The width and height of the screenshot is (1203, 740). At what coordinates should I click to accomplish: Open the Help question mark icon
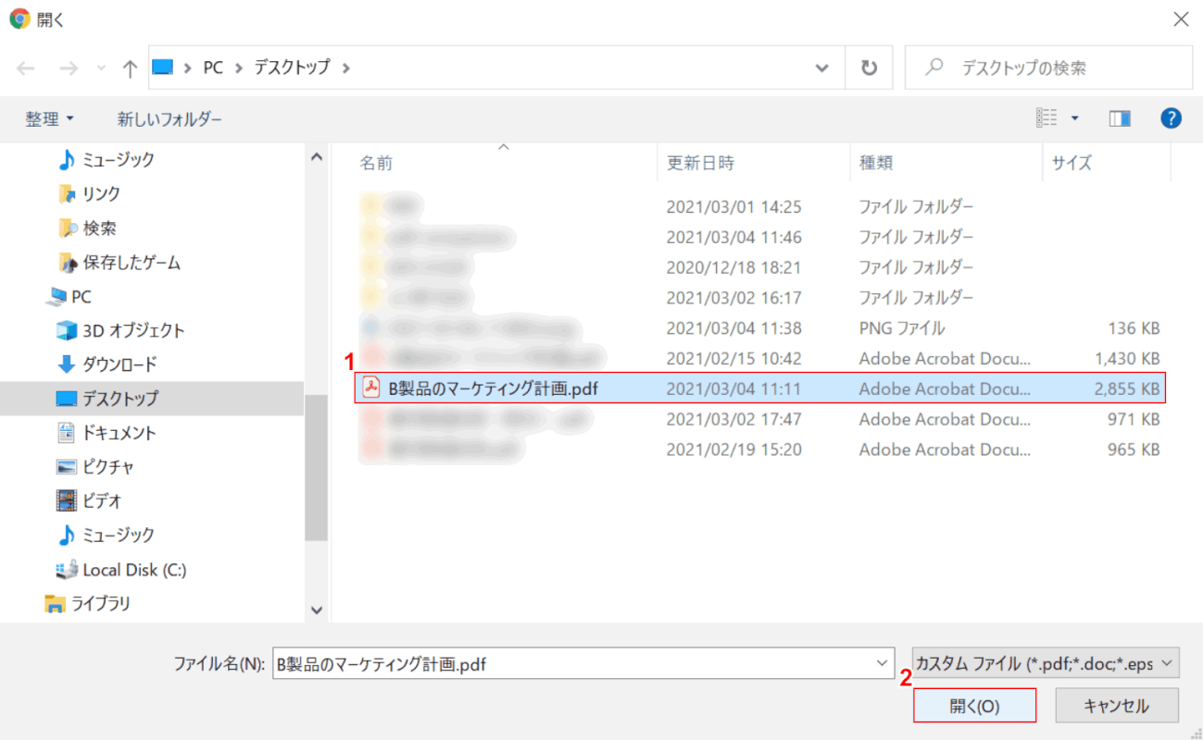pyautogui.click(x=1171, y=118)
